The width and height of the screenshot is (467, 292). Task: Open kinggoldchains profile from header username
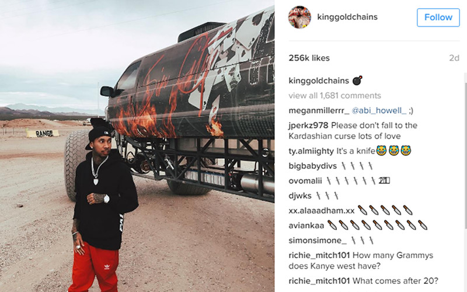pos(347,17)
